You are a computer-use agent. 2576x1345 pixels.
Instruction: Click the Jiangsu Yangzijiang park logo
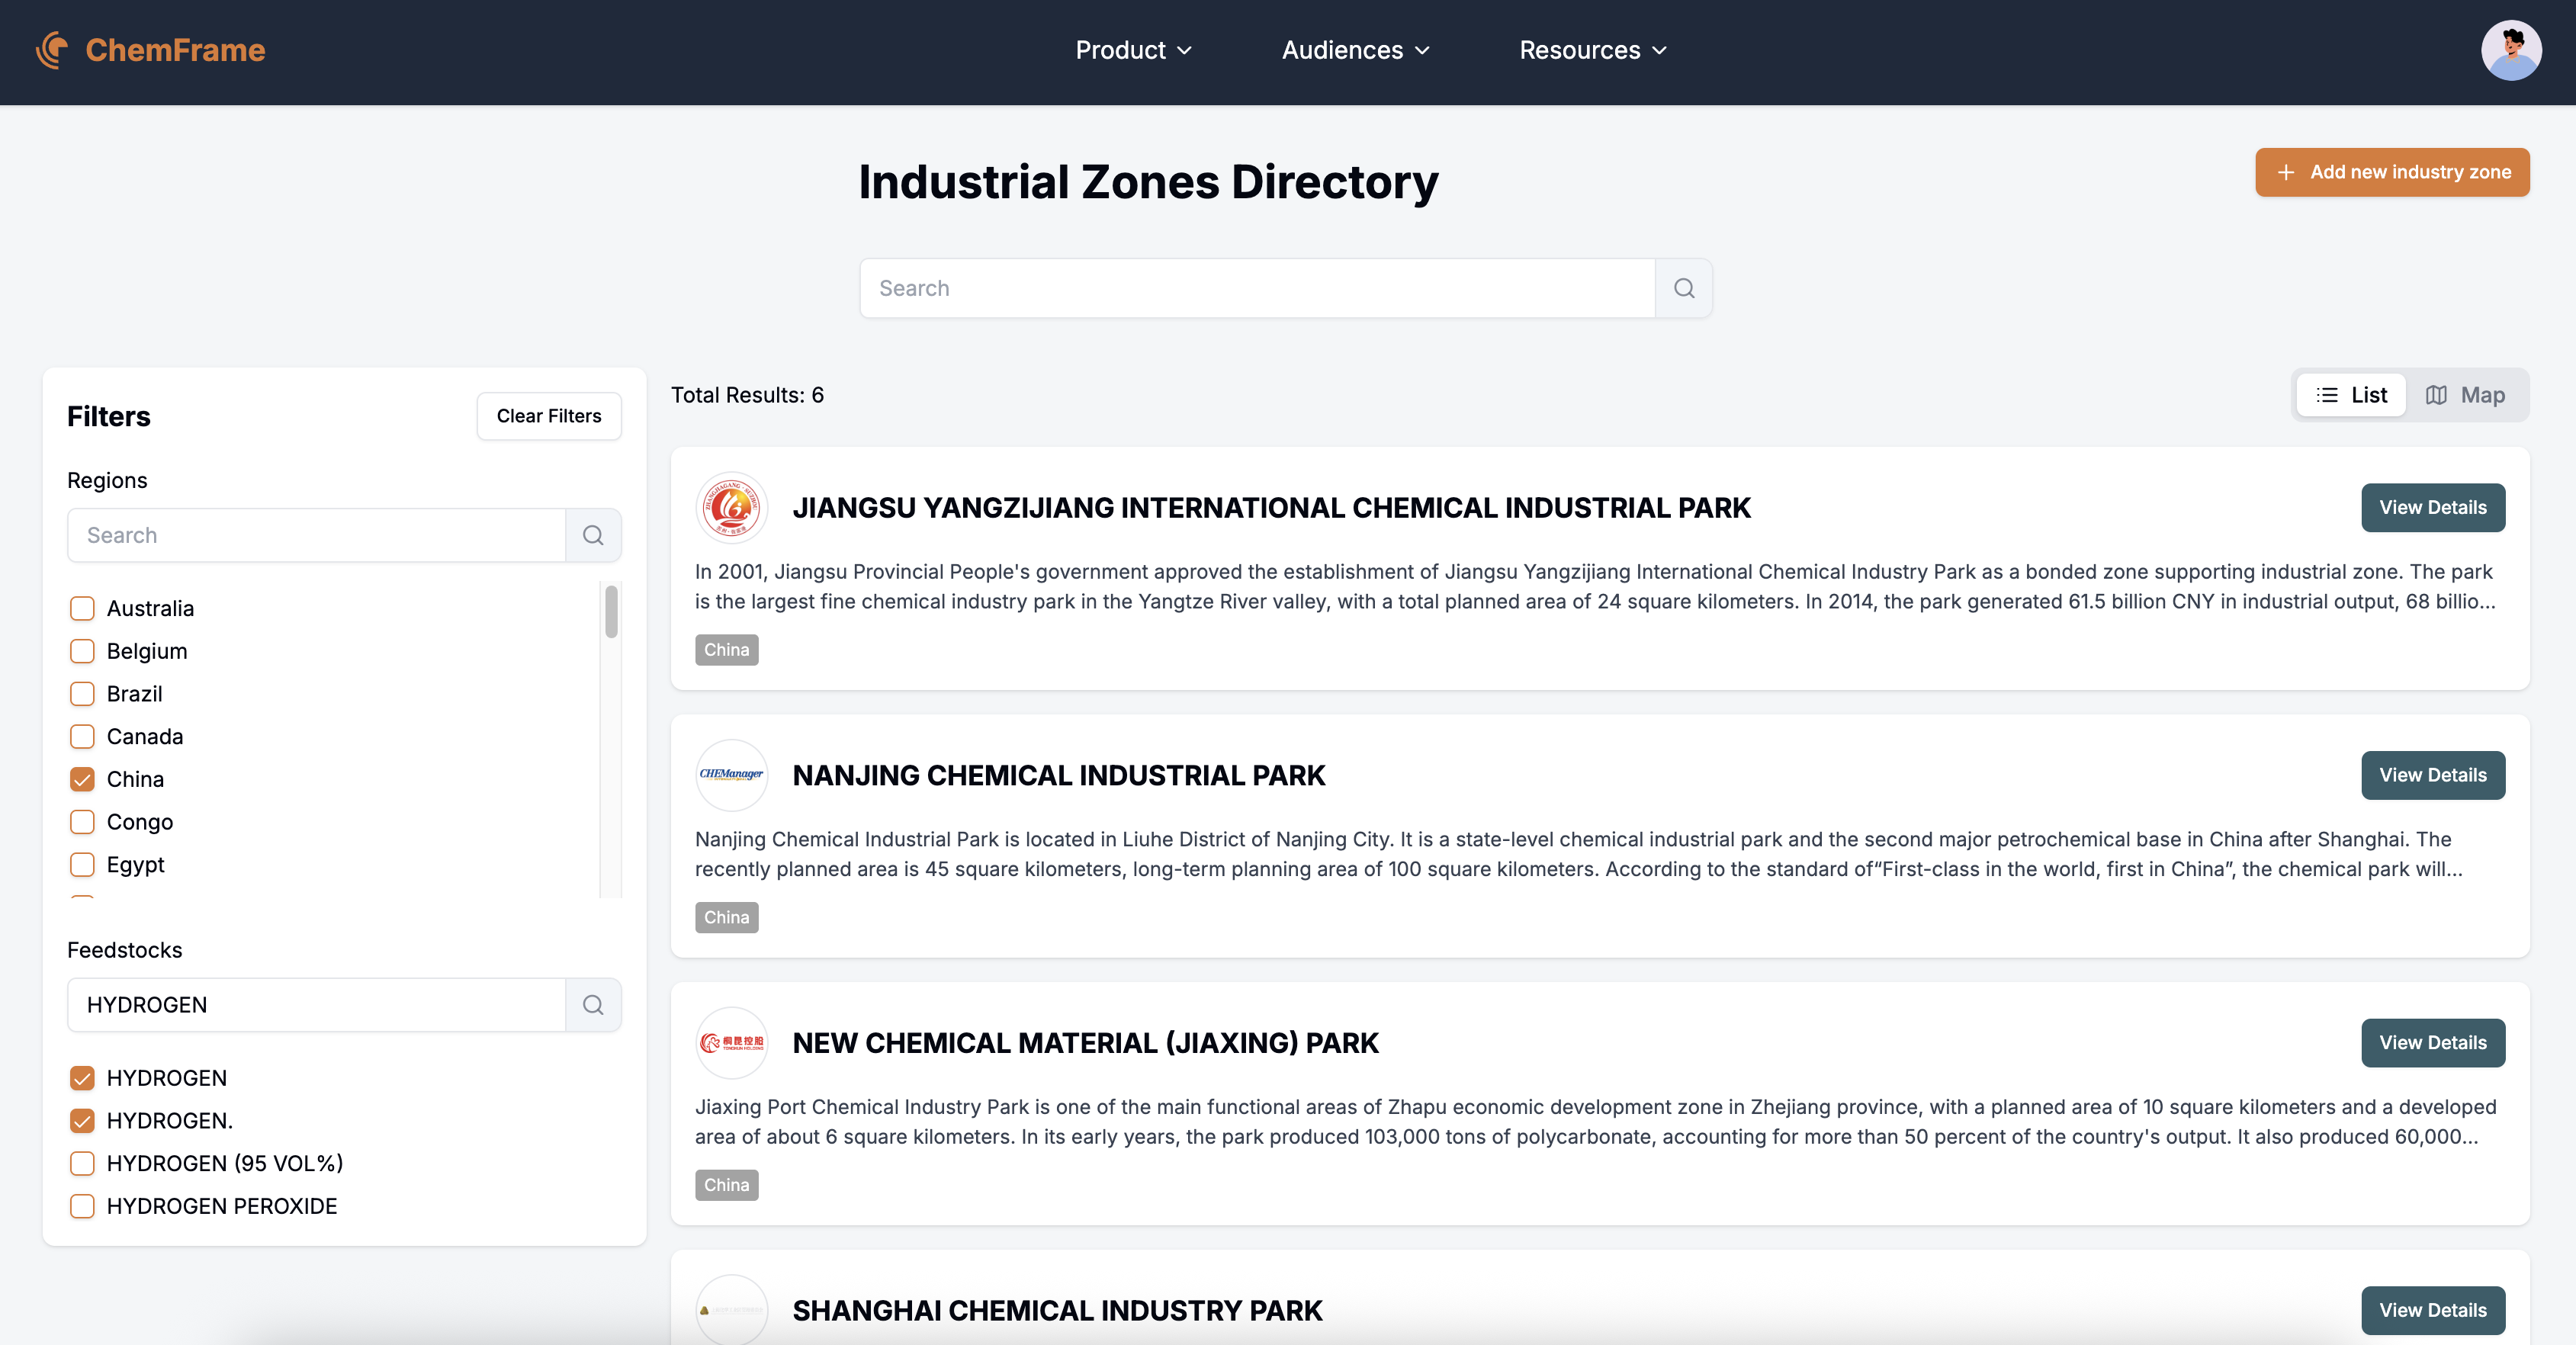(732, 508)
